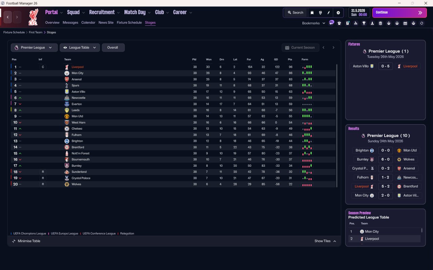Sort the table by the Pts column header
This screenshot has height=270, width=433.
click(x=290, y=59)
